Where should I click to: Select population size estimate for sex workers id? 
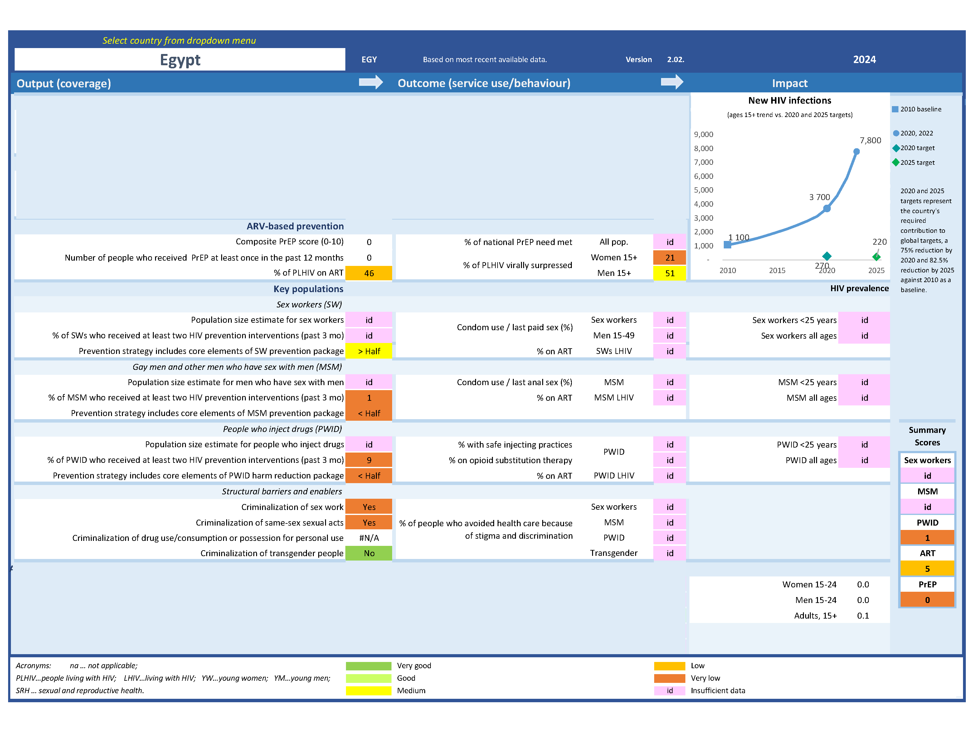pyautogui.click(x=369, y=320)
